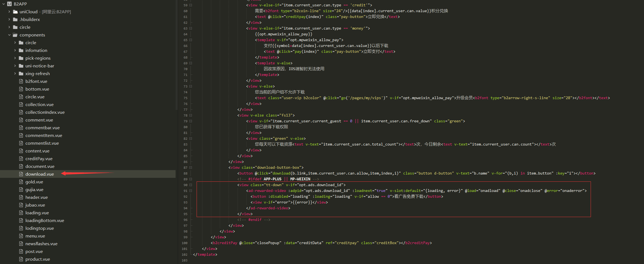Screen dimensions: 644x264
Task: Expand the uniCloud folder arrow
Action: [x=9, y=12]
